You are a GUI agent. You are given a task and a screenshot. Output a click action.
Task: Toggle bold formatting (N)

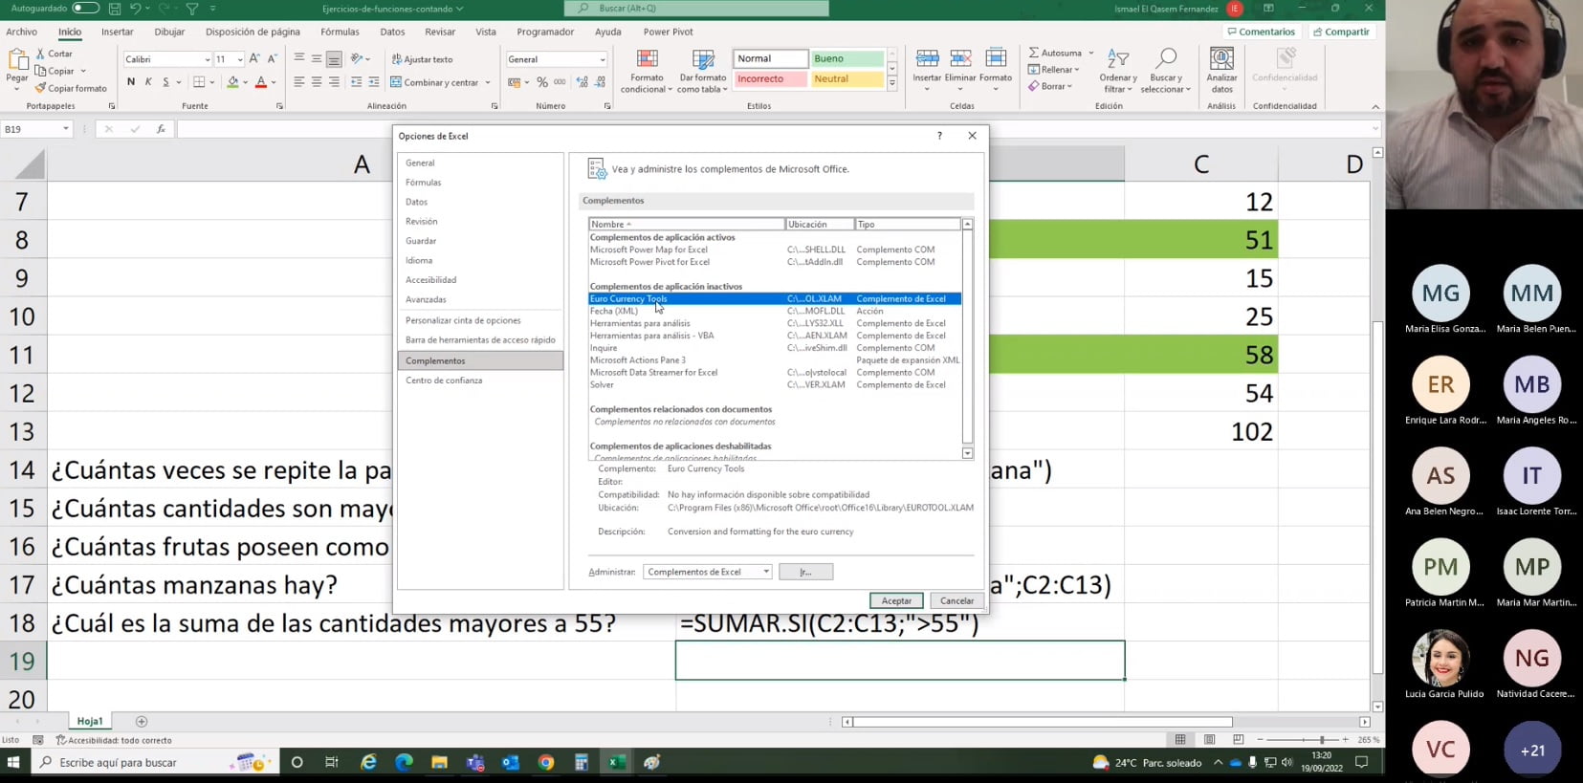tap(131, 82)
